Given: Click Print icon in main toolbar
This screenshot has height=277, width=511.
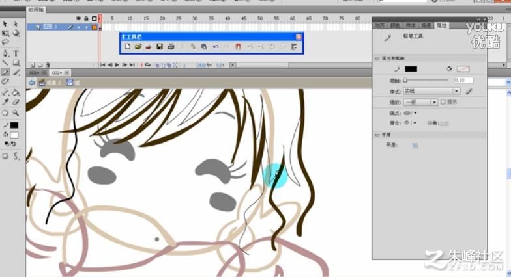Looking at the screenshot, I should coord(171,47).
